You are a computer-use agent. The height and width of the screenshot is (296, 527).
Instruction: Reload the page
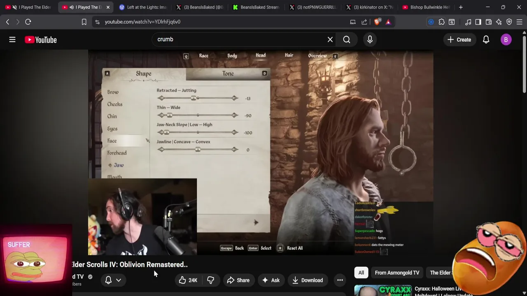[28, 22]
